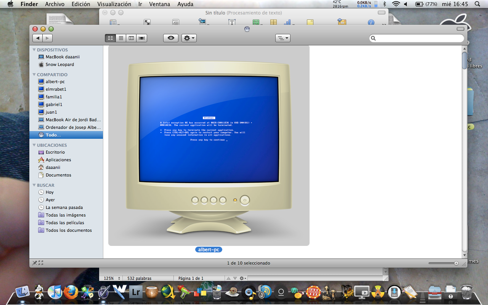This screenshot has width=488, height=305.
Task: Click '1 de 10 seleccionado' status text
Action: [x=249, y=263]
